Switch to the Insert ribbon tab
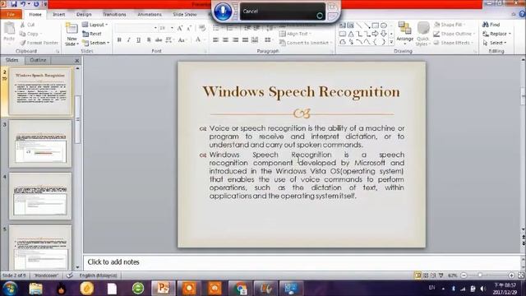The image size is (526, 296). (58, 15)
